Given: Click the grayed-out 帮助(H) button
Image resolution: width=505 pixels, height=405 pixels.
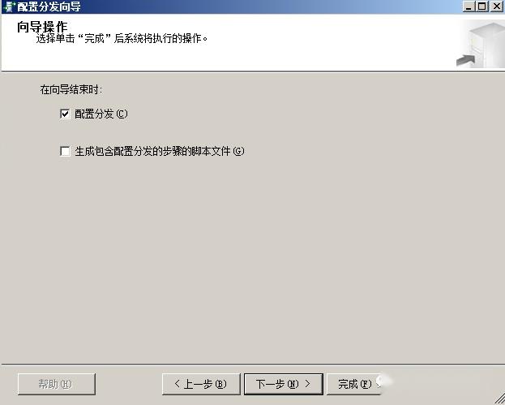Looking at the screenshot, I should pyautogui.click(x=57, y=384).
